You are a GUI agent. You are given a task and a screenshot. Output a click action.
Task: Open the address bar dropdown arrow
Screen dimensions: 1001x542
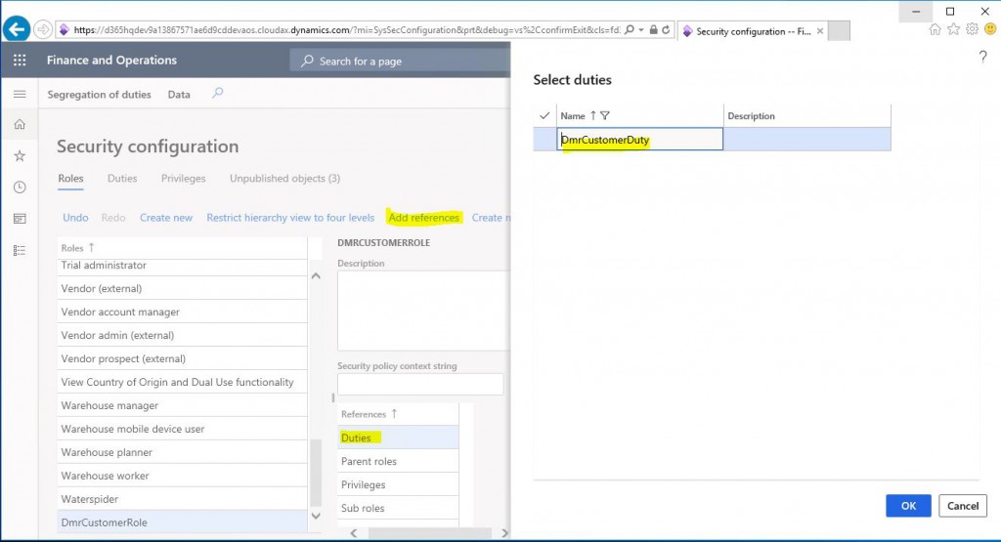tap(641, 30)
